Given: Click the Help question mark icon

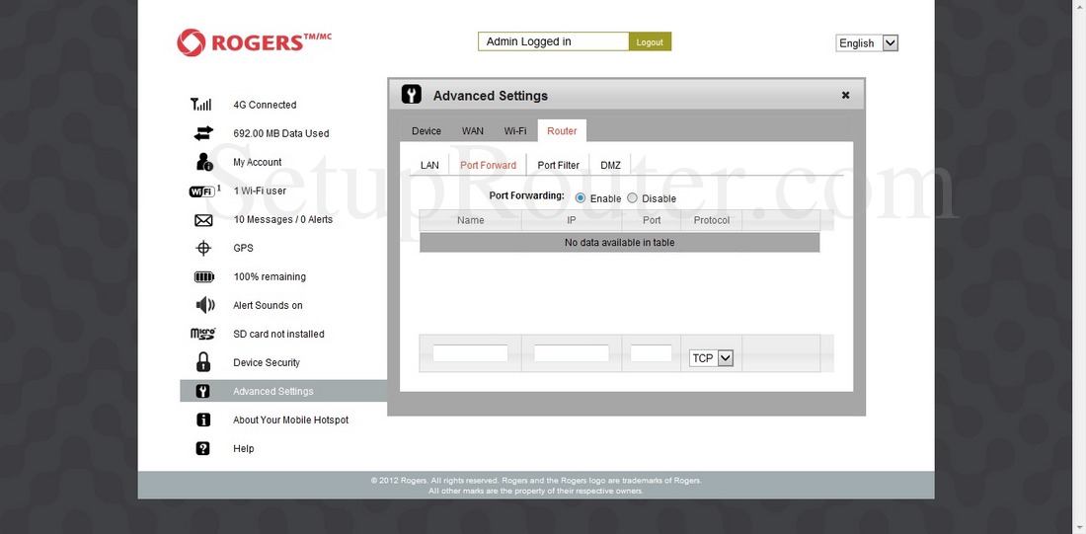Looking at the screenshot, I should pyautogui.click(x=203, y=448).
